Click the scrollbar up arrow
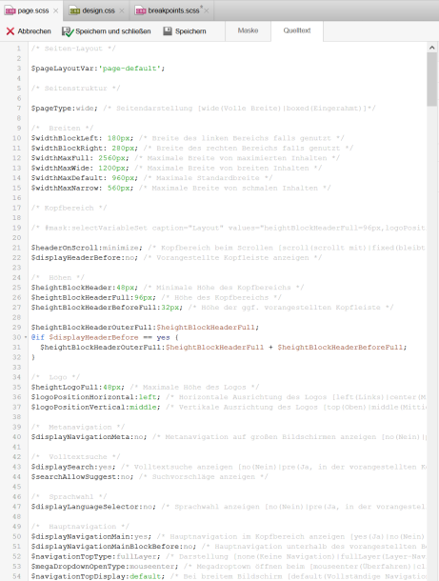This screenshot has width=439, height=581. (x=432, y=48)
